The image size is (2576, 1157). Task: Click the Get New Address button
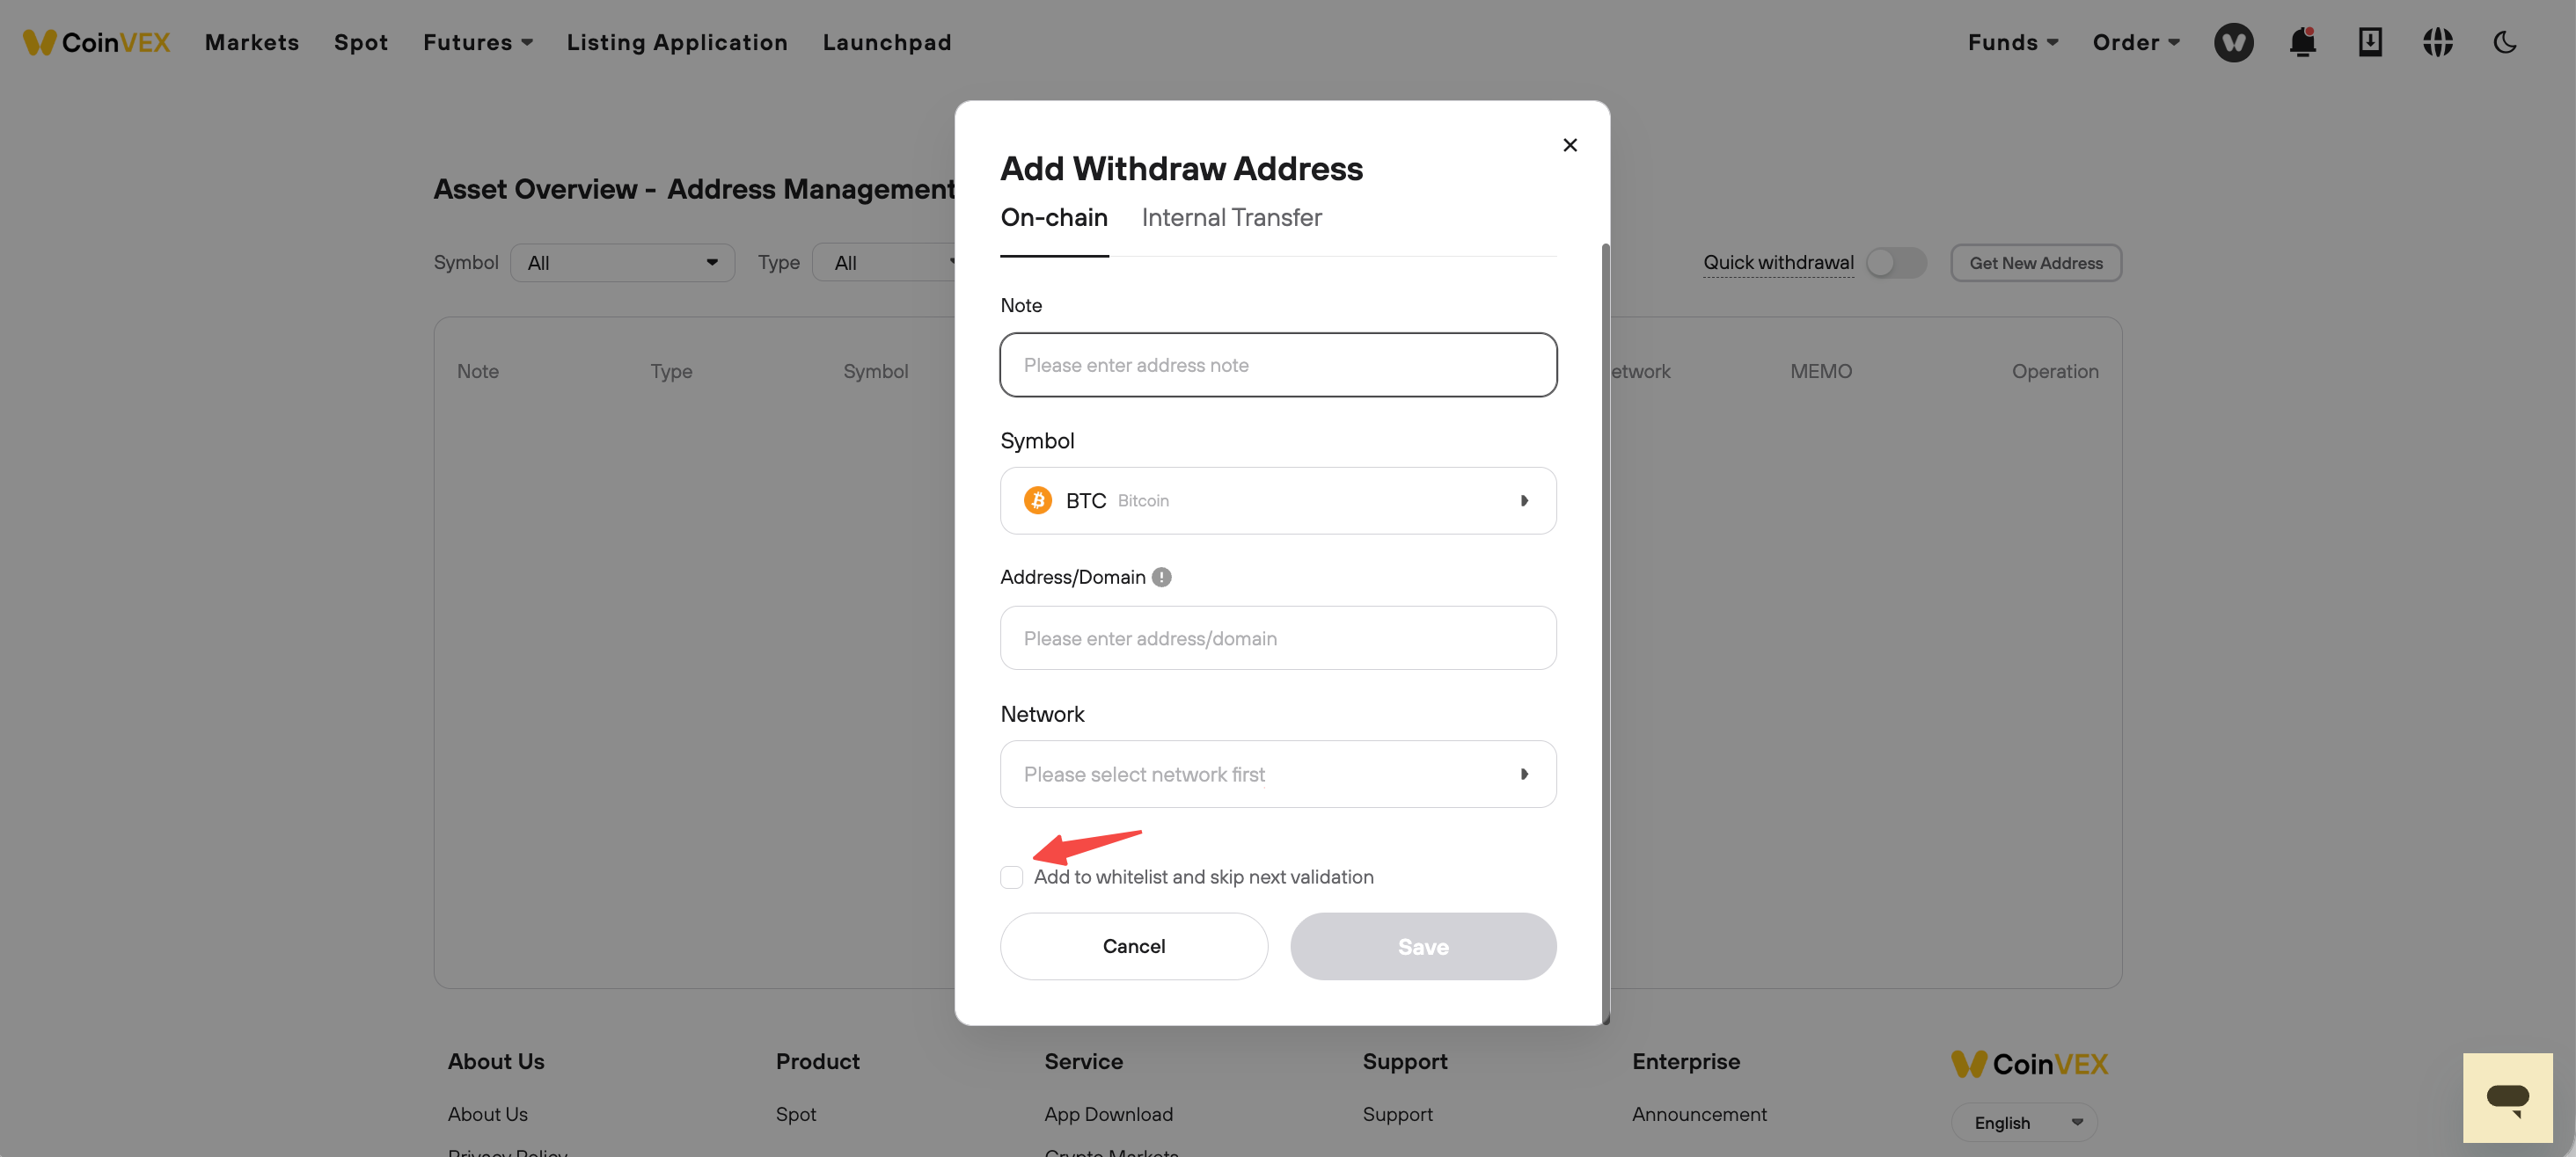coord(2036,263)
